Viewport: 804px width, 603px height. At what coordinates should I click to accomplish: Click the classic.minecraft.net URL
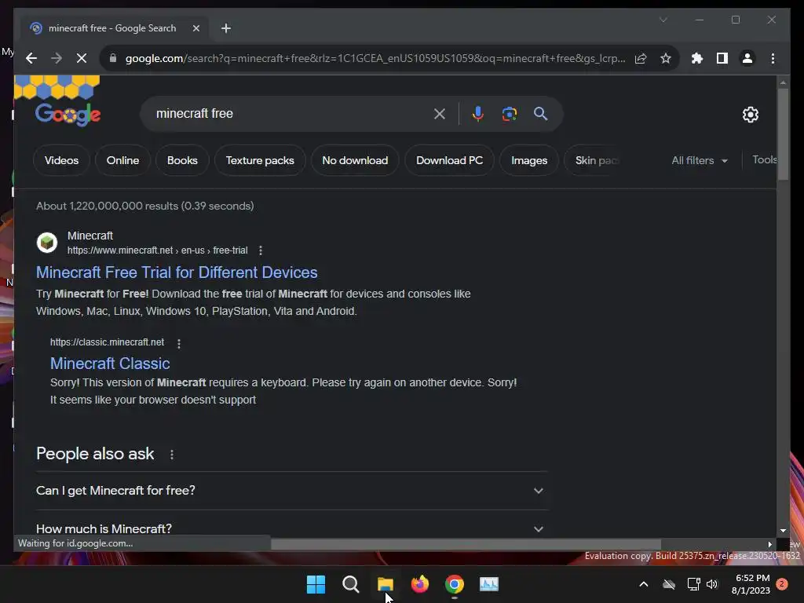point(107,342)
